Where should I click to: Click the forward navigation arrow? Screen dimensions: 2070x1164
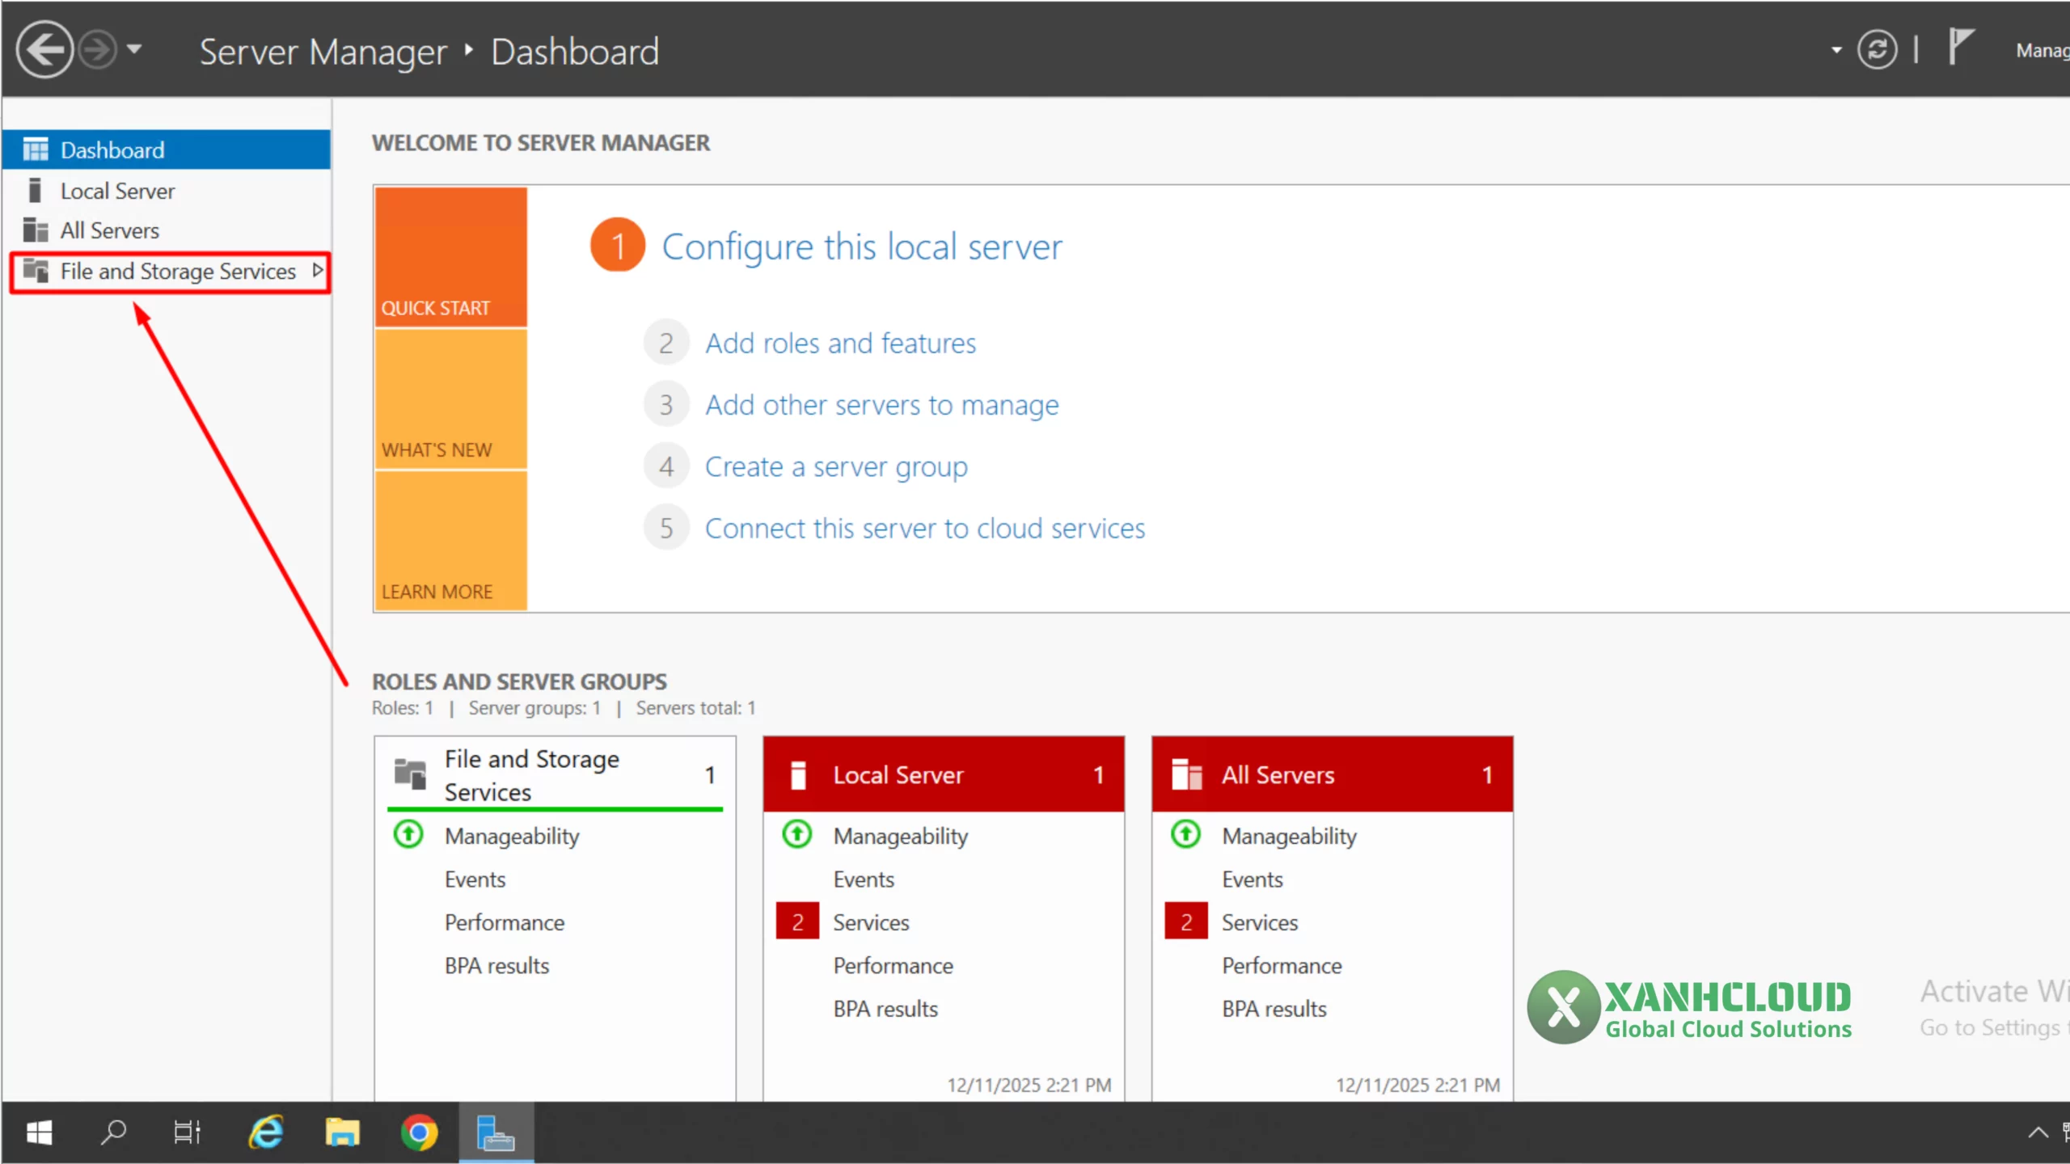click(x=99, y=49)
